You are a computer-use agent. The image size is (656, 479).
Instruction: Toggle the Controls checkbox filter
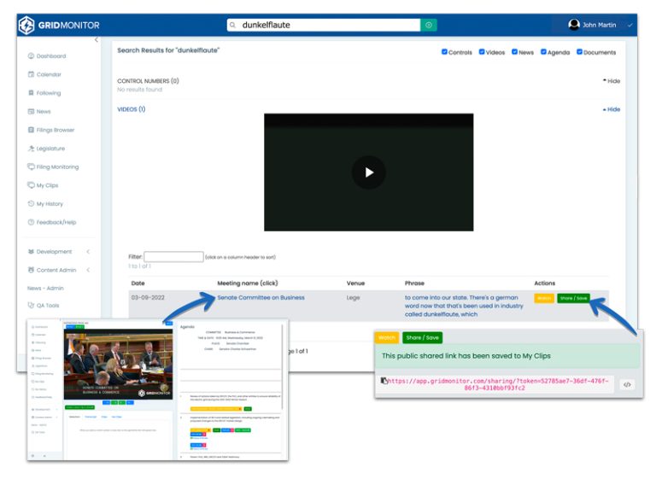444,52
